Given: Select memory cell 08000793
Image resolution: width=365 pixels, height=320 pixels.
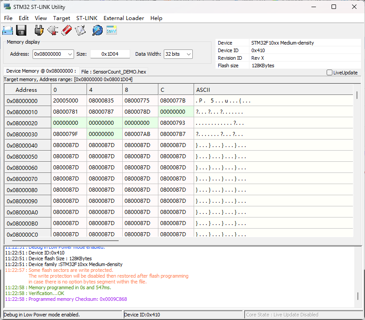Looking at the screenshot, I should pos(176,123).
